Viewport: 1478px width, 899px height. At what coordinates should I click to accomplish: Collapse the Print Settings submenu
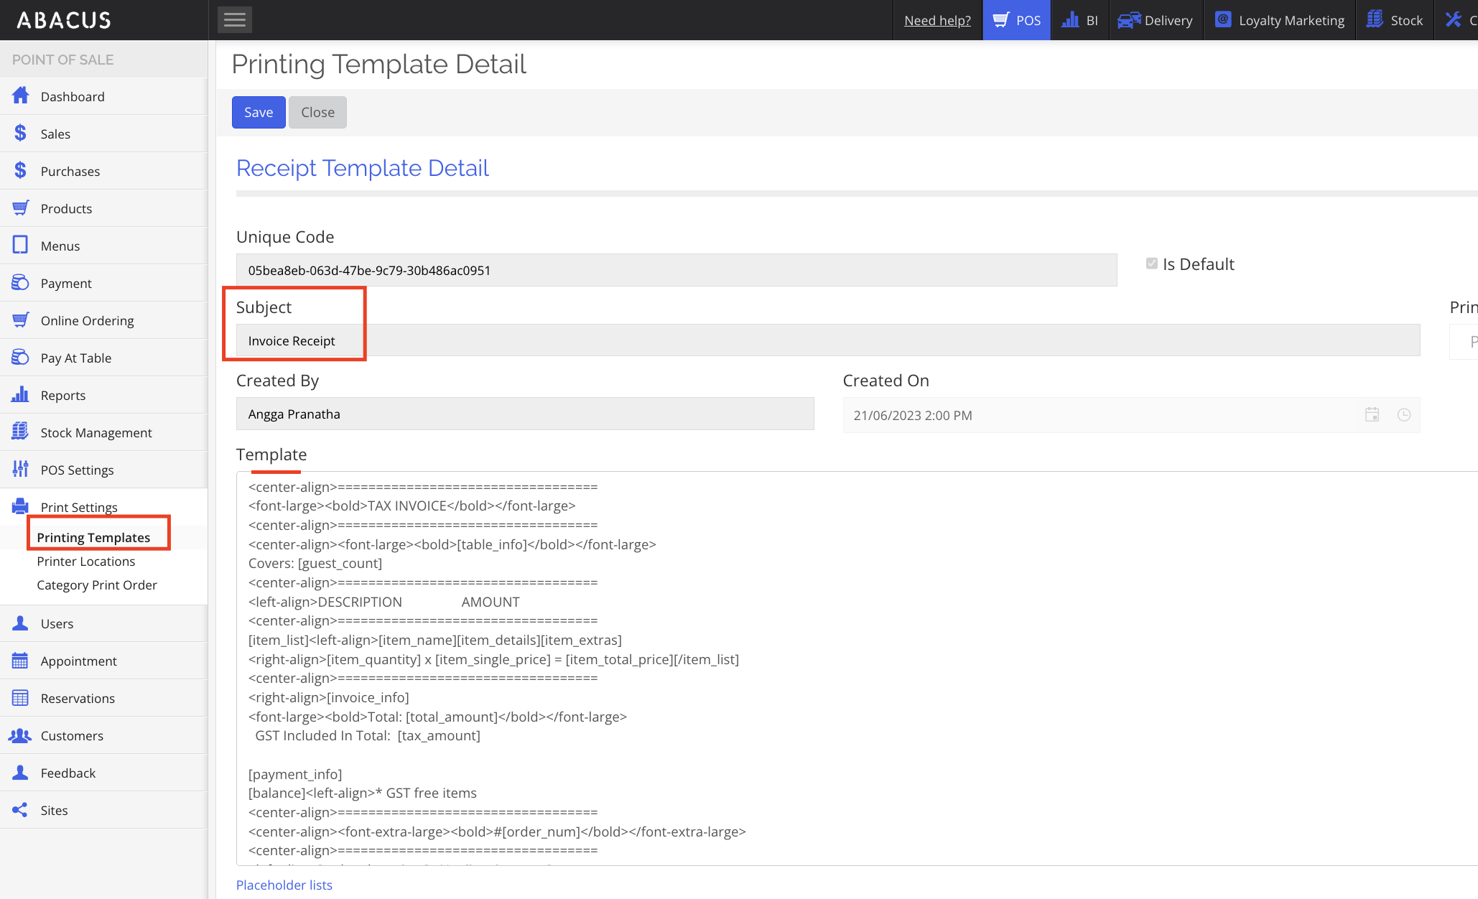click(x=79, y=507)
